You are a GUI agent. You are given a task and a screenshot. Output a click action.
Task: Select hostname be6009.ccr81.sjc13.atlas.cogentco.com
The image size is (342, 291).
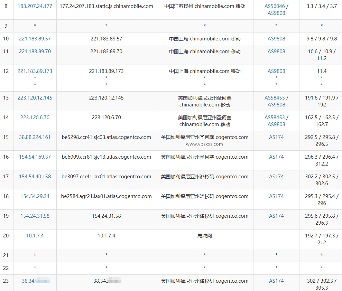pyautogui.click(x=107, y=157)
